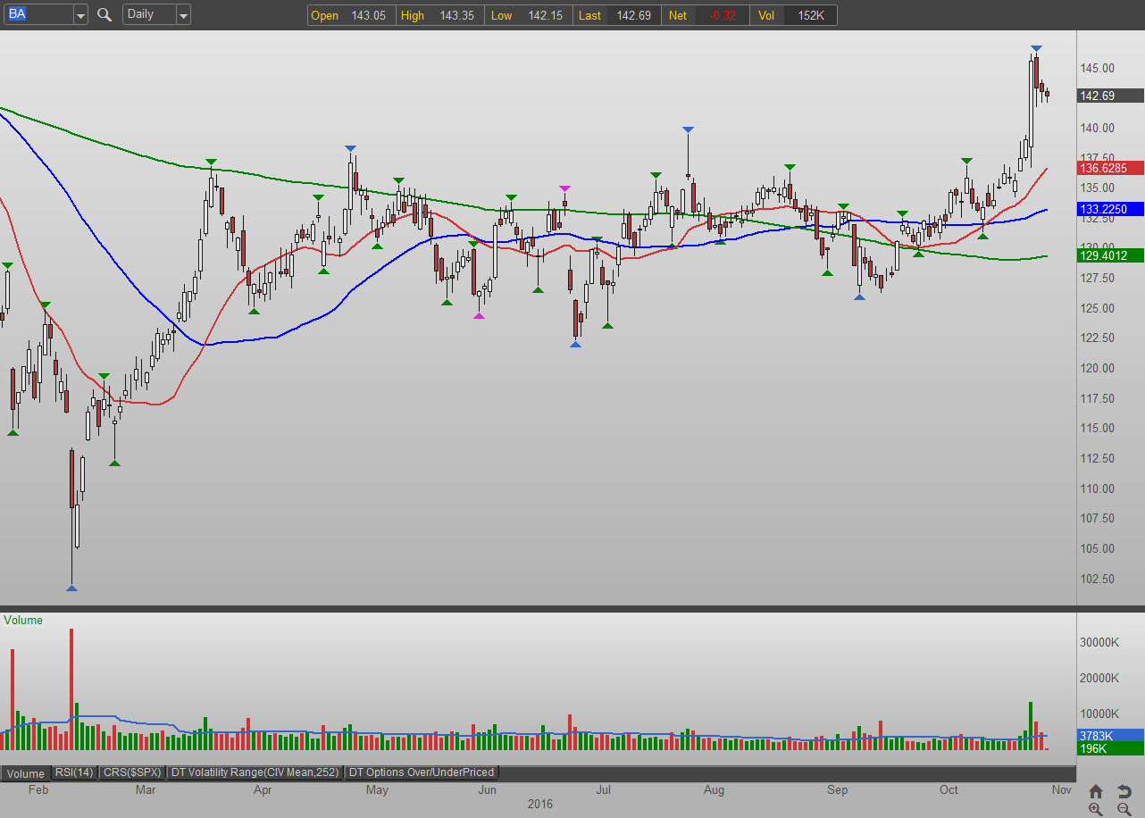This screenshot has width=1145, height=818.
Task: Show the DT Volatility Range tab
Action: click(x=255, y=772)
